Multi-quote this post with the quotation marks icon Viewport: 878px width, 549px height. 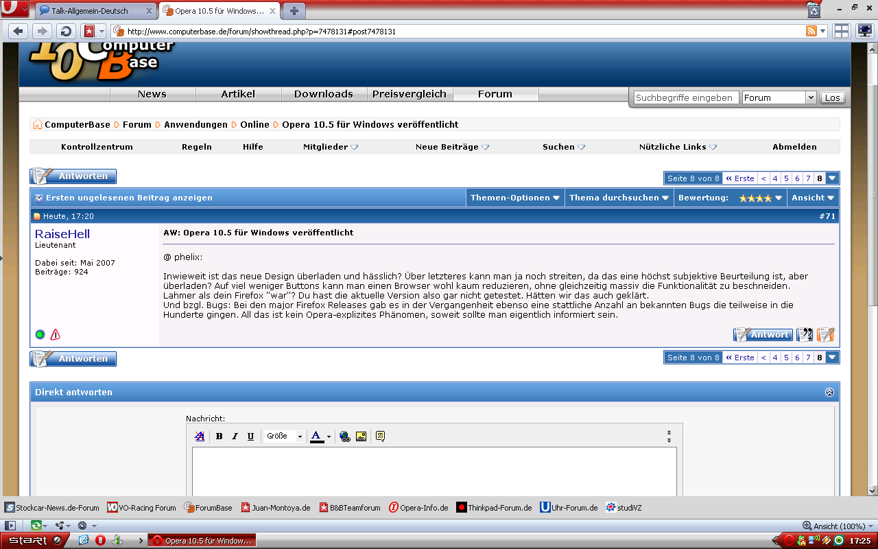805,335
